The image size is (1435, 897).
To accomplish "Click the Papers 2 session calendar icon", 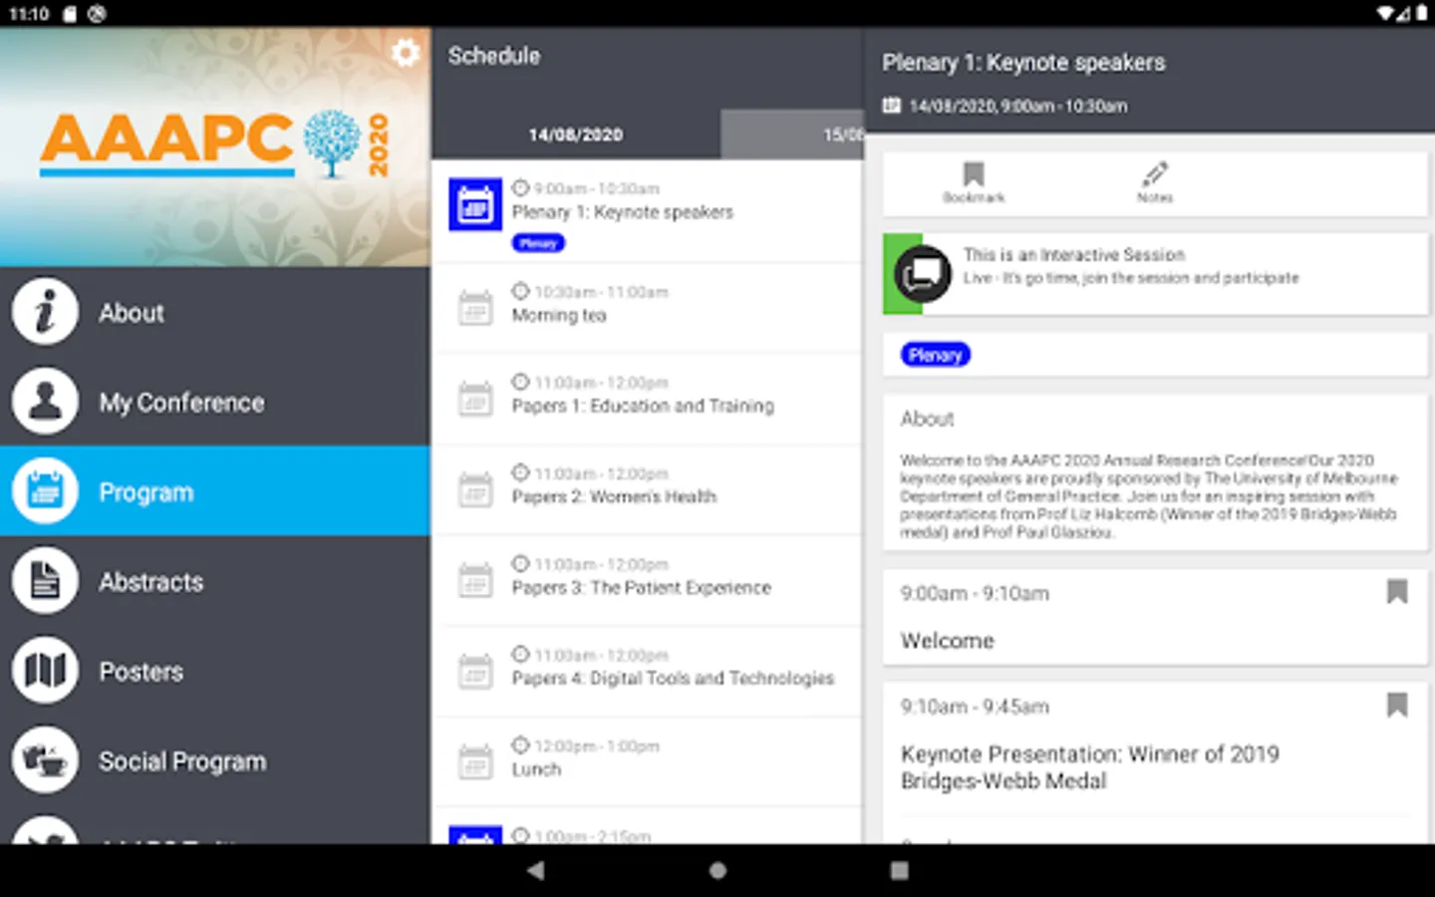I will pos(475,489).
